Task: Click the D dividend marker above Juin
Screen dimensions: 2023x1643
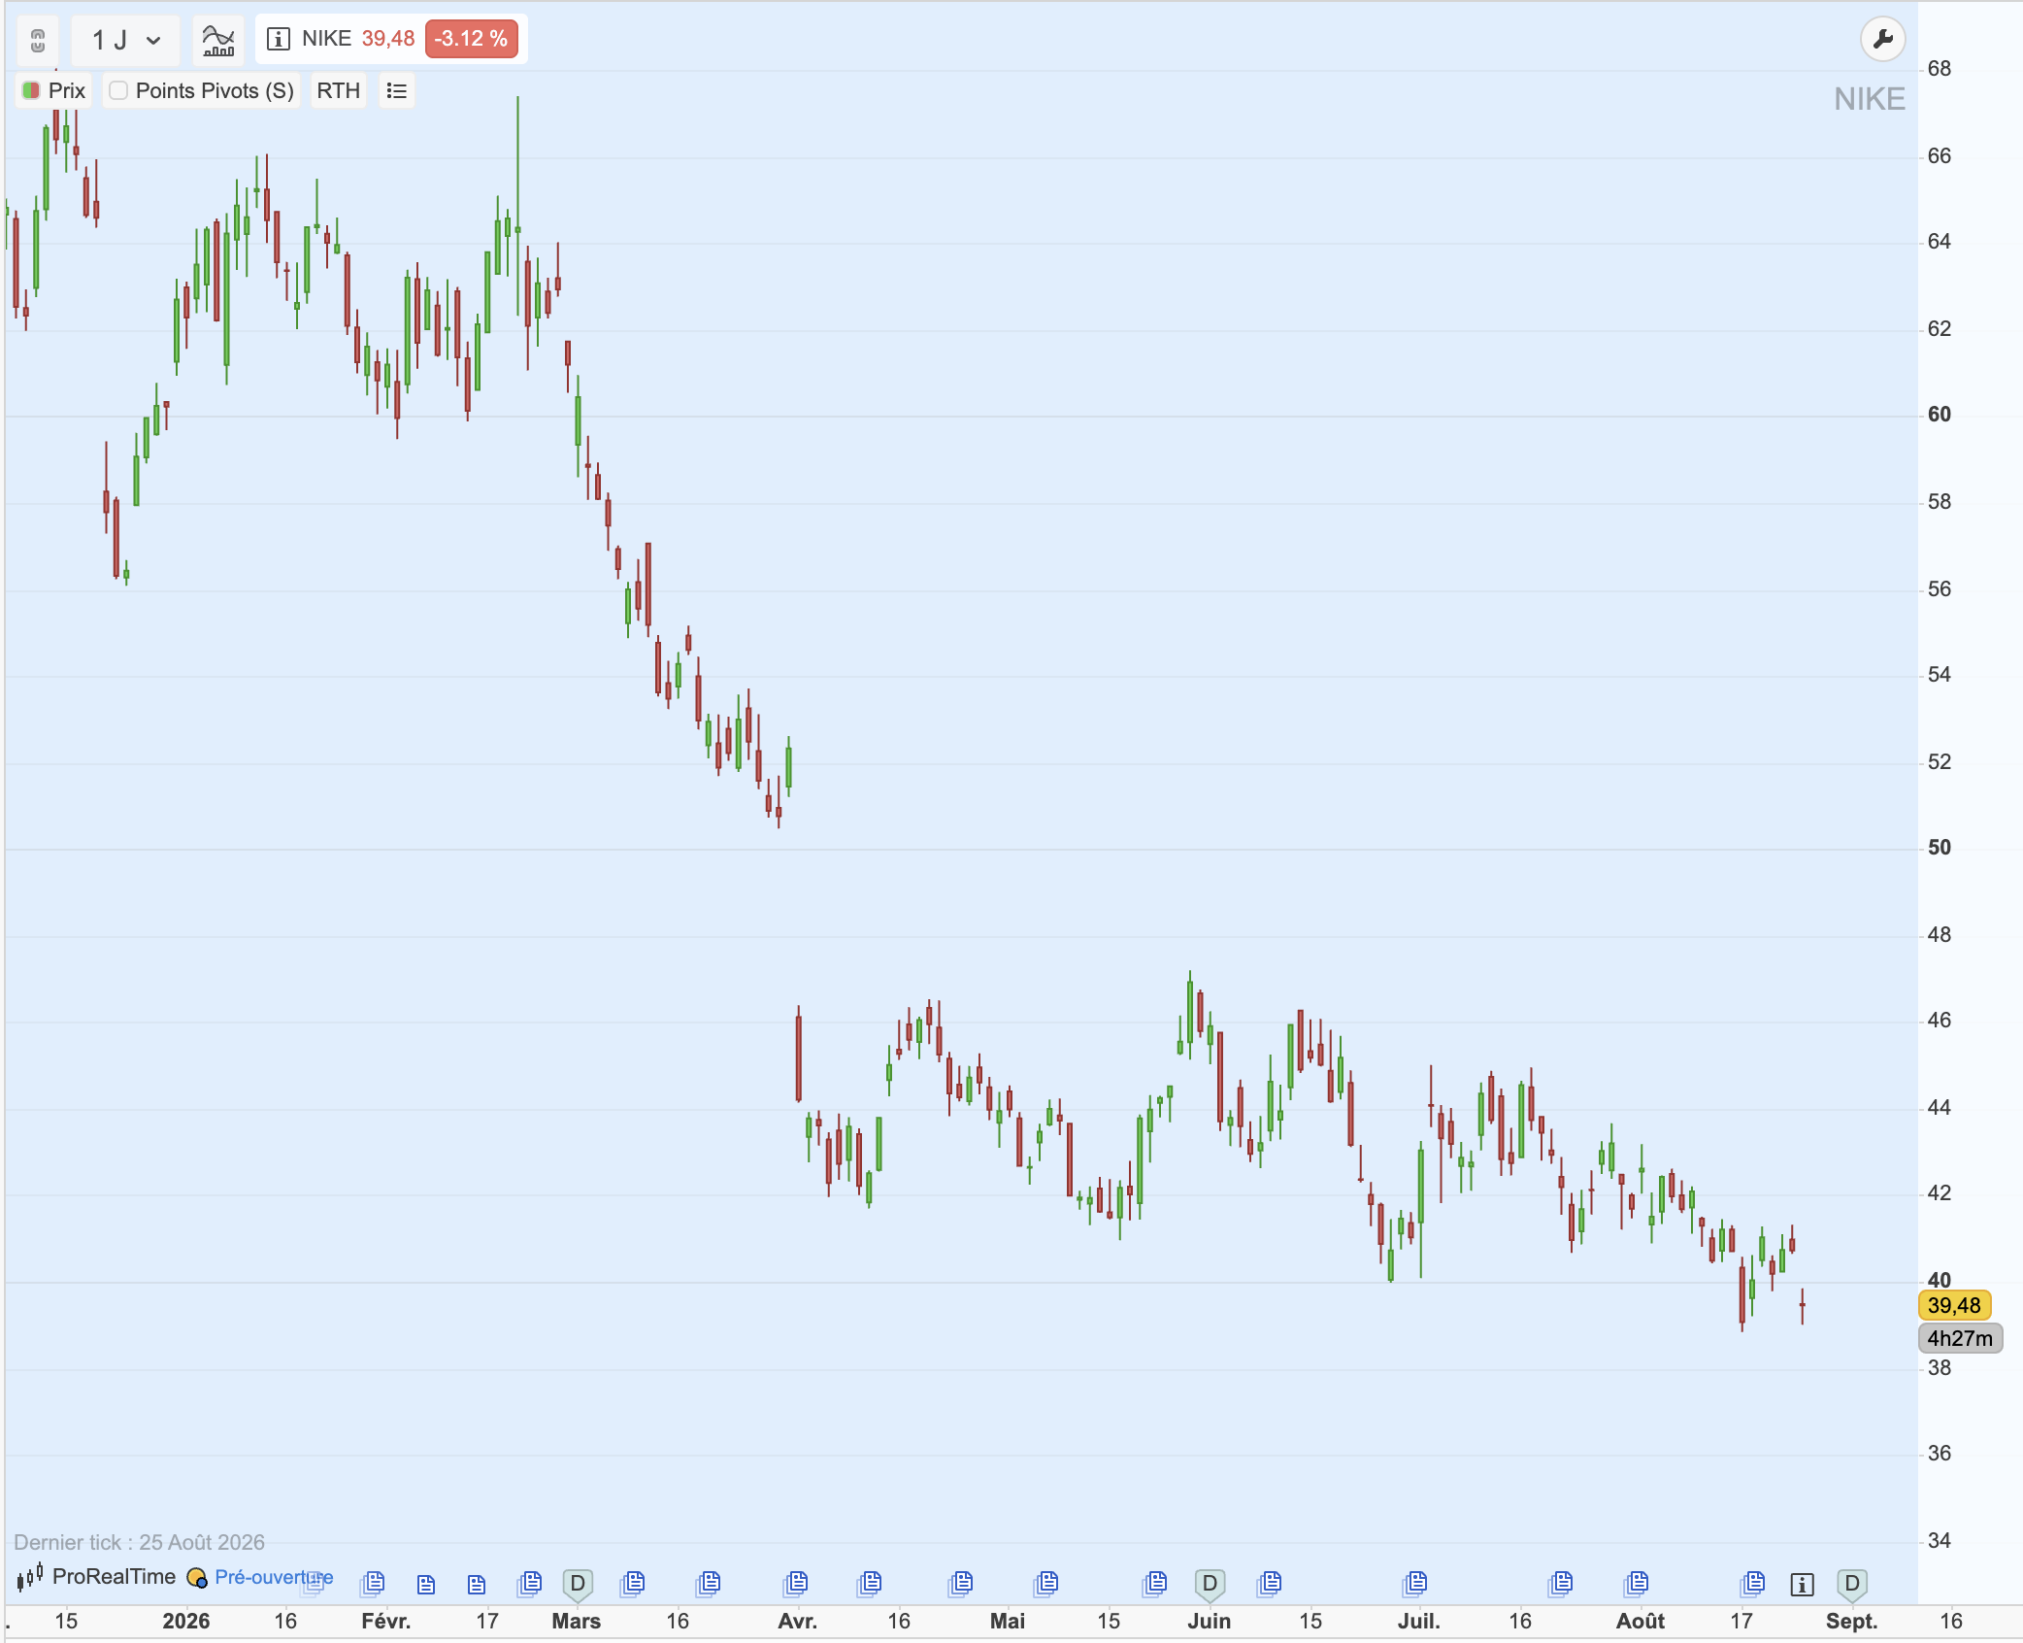Action: point(1210,1585)
